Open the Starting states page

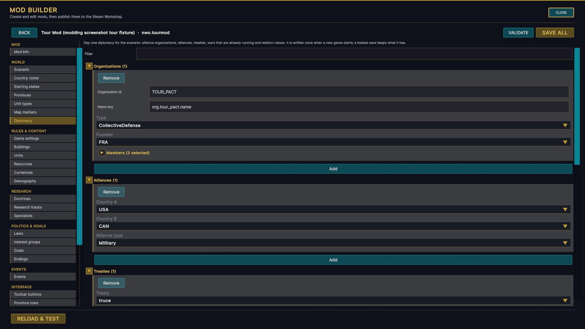tap(43, 87)
